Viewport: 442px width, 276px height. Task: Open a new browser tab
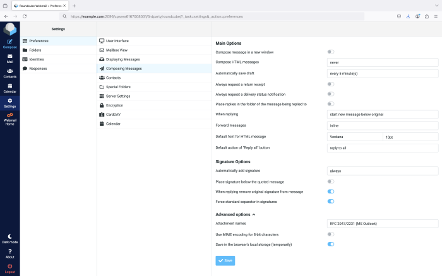coord(74,6)
